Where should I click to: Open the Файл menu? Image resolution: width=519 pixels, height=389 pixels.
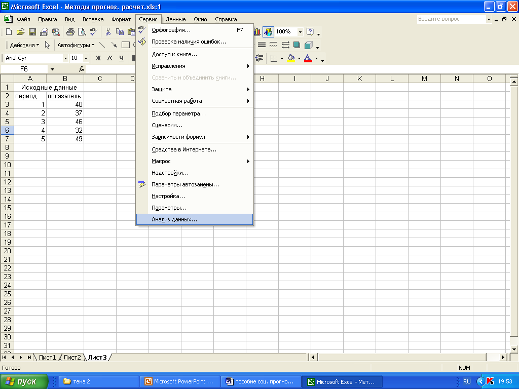coord(23,19)
